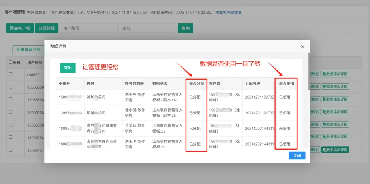The height and width of the screenshot is (184, 370).
Task: Click the 查询 search button
Action: pos(186,28)
